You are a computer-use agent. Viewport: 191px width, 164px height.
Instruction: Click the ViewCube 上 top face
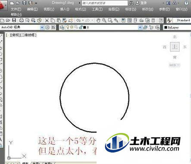[x=175, y=47]
